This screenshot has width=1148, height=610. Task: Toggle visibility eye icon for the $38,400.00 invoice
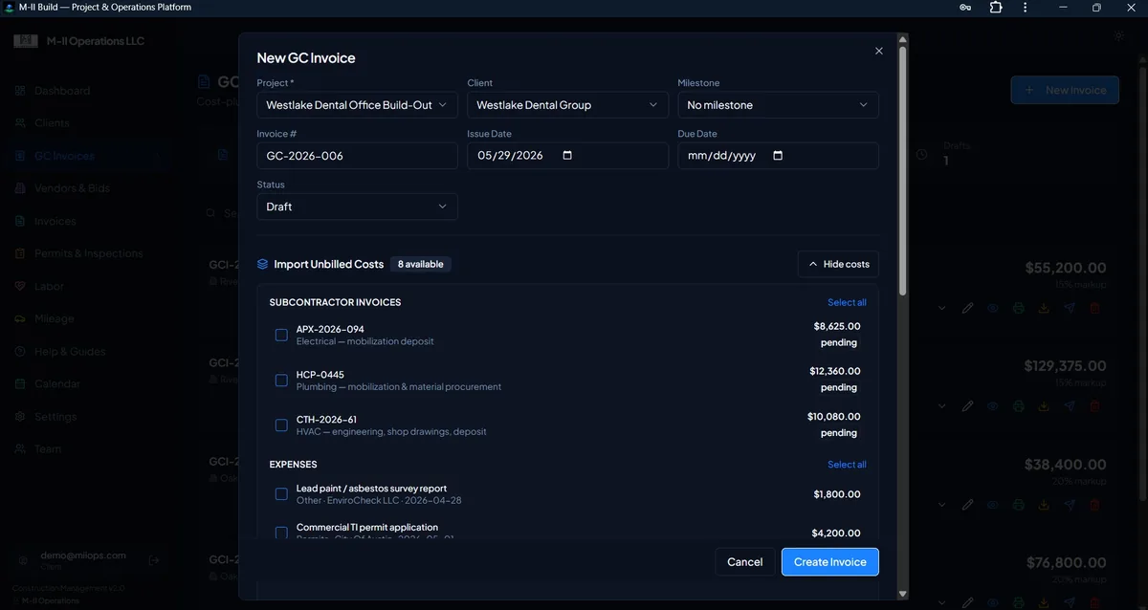(x=993, y=505)
